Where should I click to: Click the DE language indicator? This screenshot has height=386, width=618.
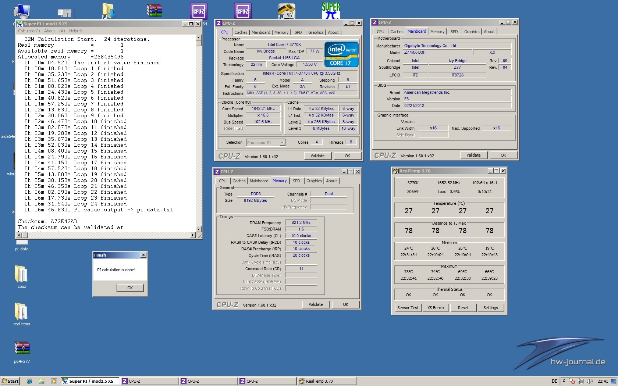554,381
